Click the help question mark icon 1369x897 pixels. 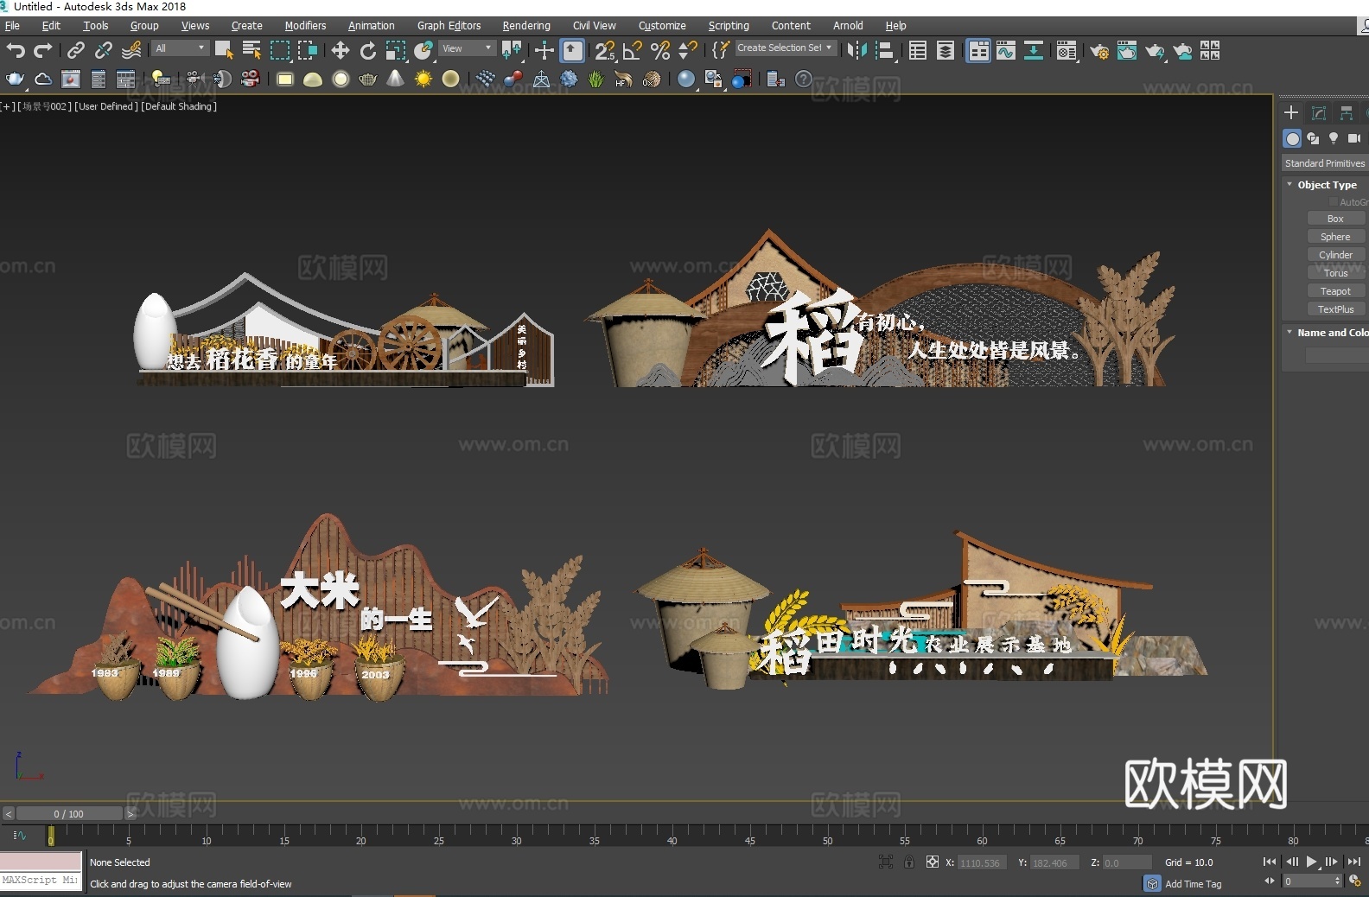tap(804, 80)
